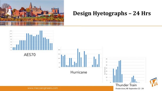Click the Thunder Train label

point(126,85)
